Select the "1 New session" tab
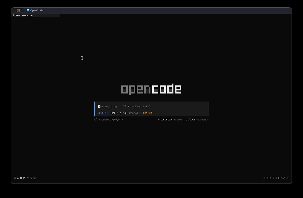303x198 pixels. 36,15
